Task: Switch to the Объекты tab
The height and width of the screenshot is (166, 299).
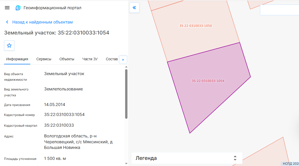Action: point(67,59)
